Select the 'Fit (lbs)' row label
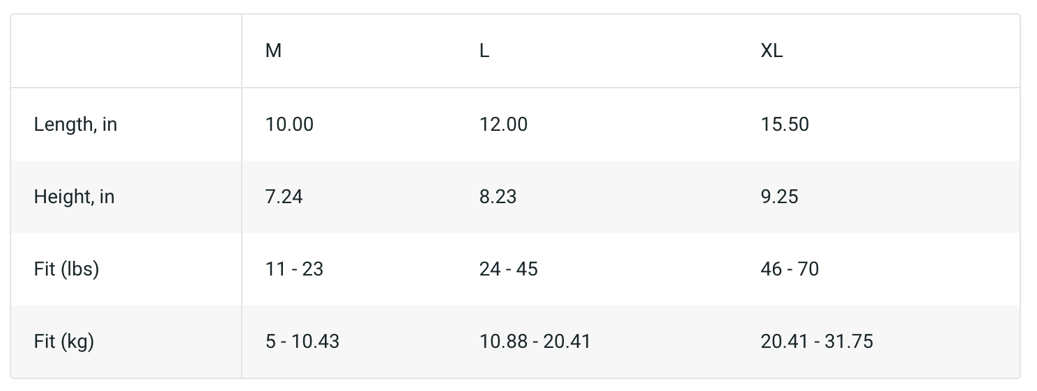The height and width of the screenshot is (391, 1037). click(x=66, y=269)
